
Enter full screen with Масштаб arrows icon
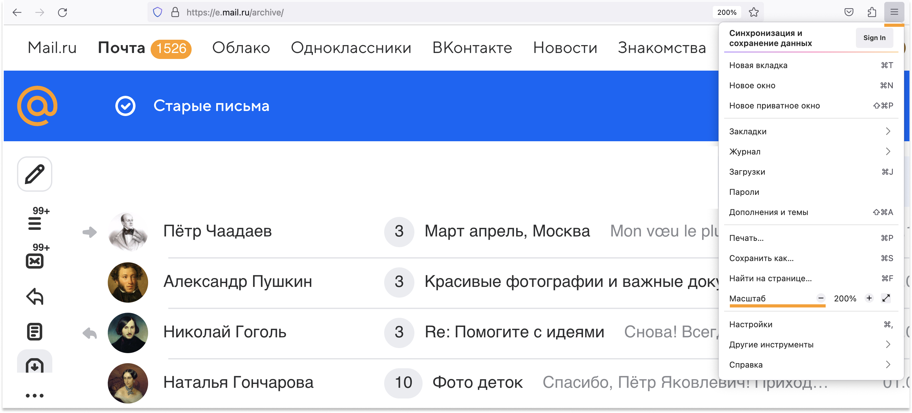pos(886,298)
